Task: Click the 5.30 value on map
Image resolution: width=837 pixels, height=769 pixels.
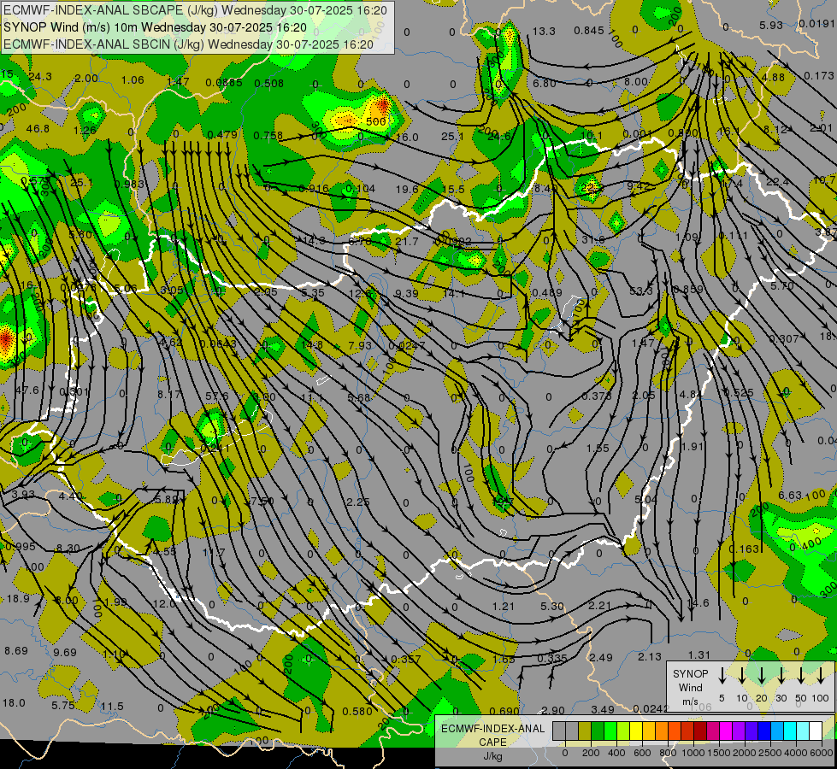Action: (x=552, y=607)
